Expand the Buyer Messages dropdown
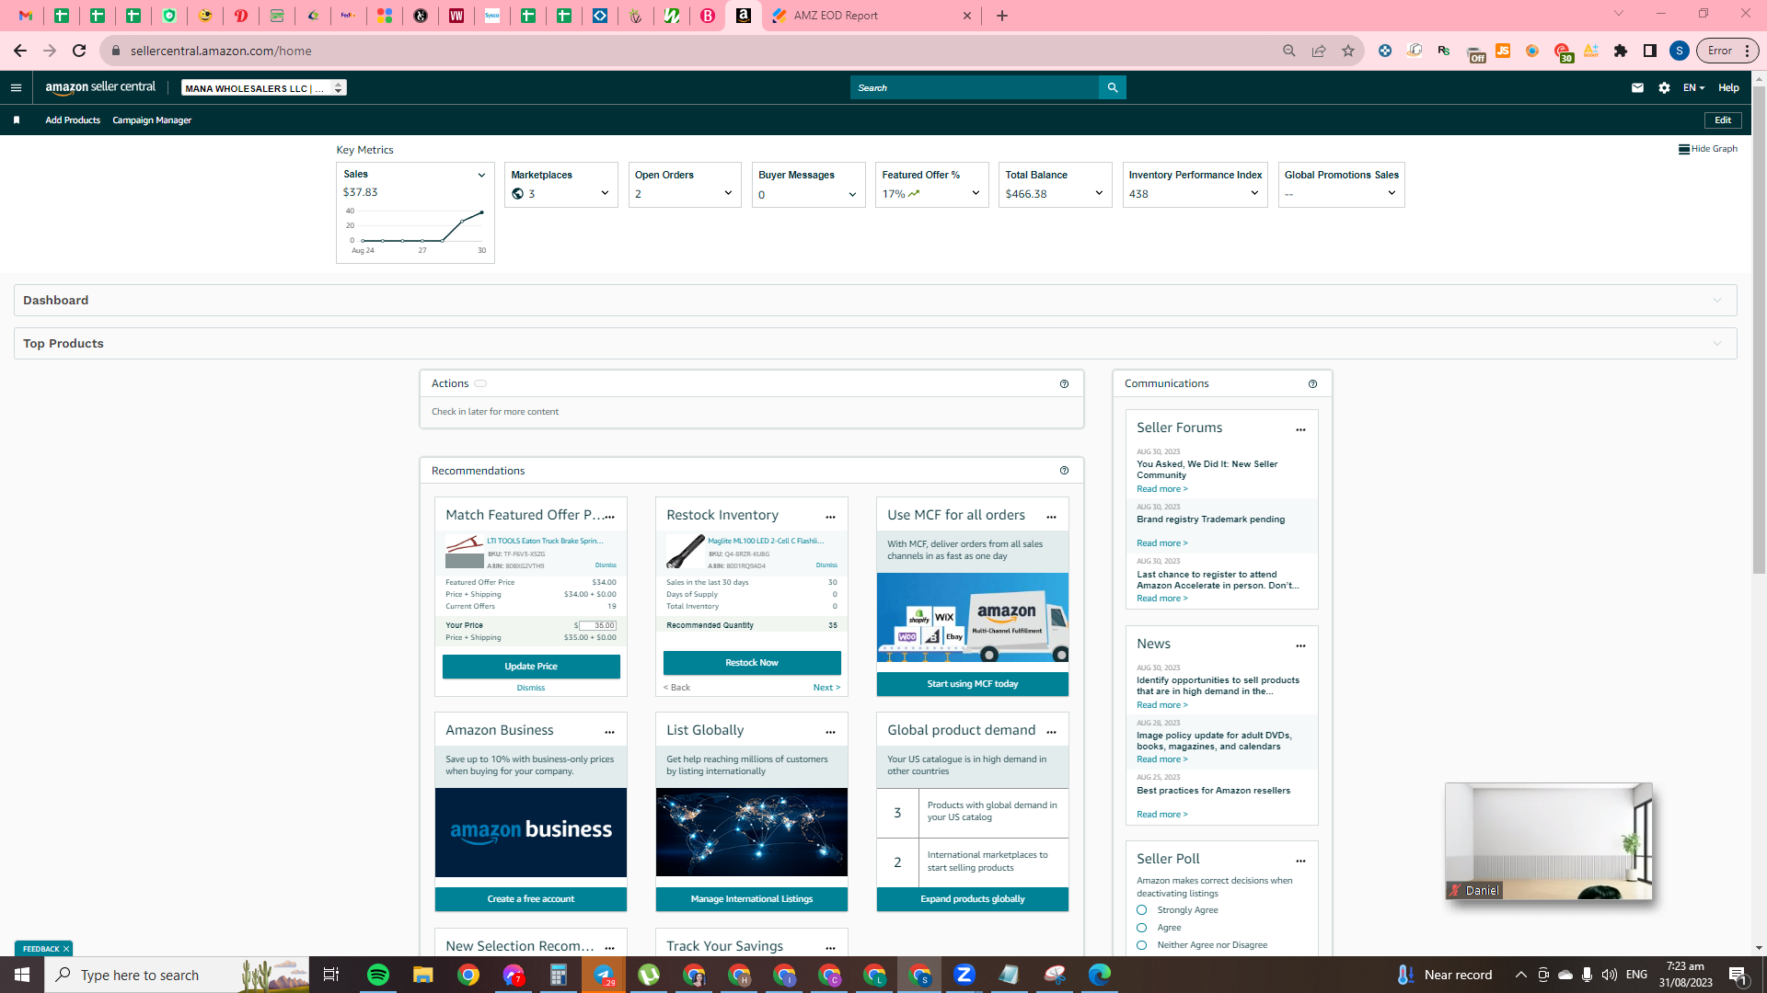This screenshot has width=1767, height=993. coord(852,195)
